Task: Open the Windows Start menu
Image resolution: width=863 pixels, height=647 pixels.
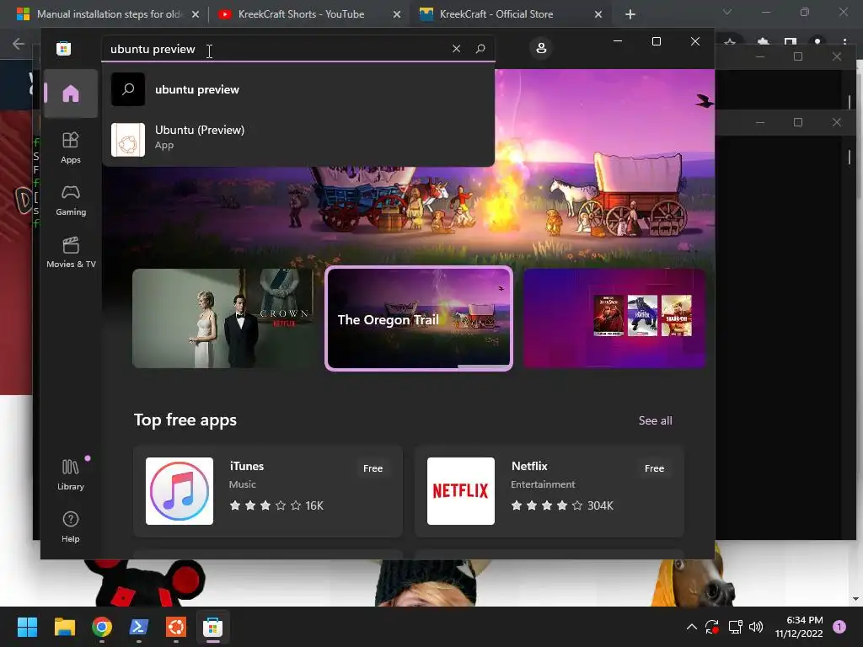Action: click(x=27, y=627)
